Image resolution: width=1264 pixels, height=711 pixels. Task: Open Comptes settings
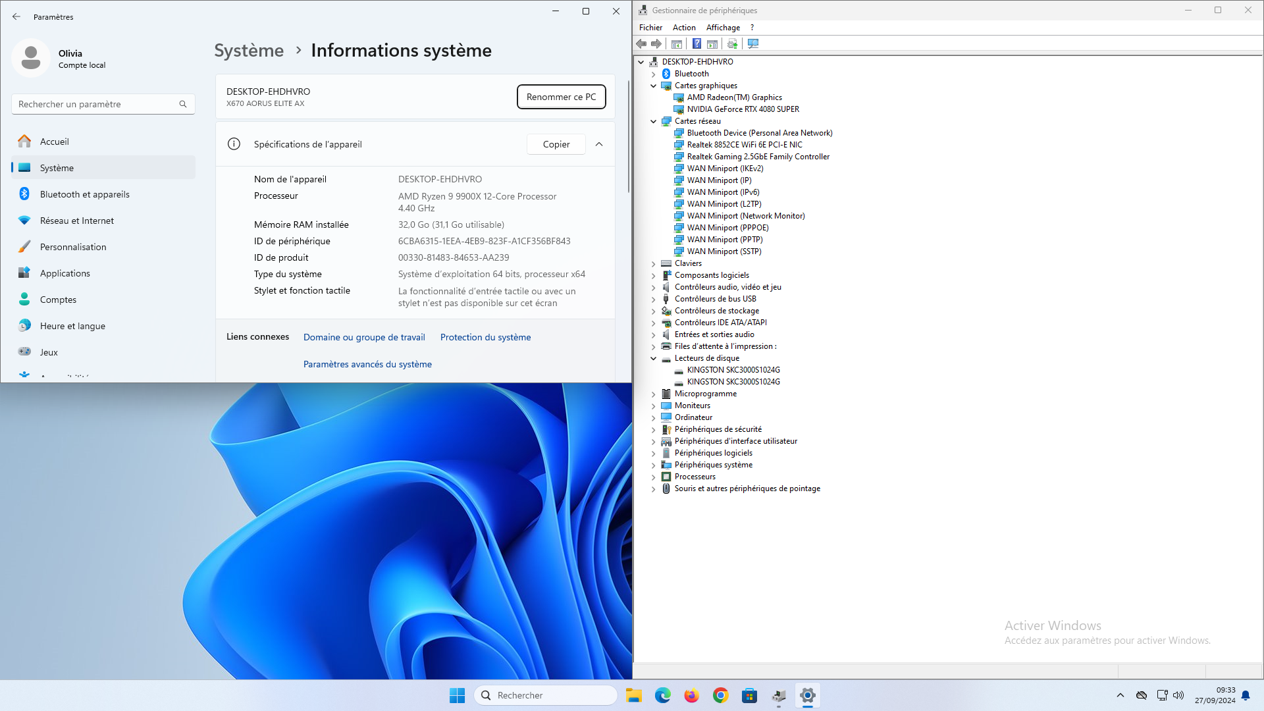pos(103,300)
